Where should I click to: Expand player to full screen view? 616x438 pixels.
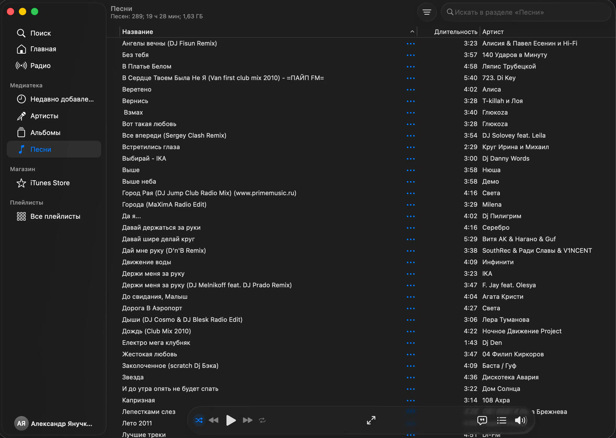coord(371,420)
